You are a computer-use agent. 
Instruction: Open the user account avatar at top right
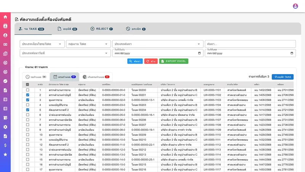(x=295, y=6)
